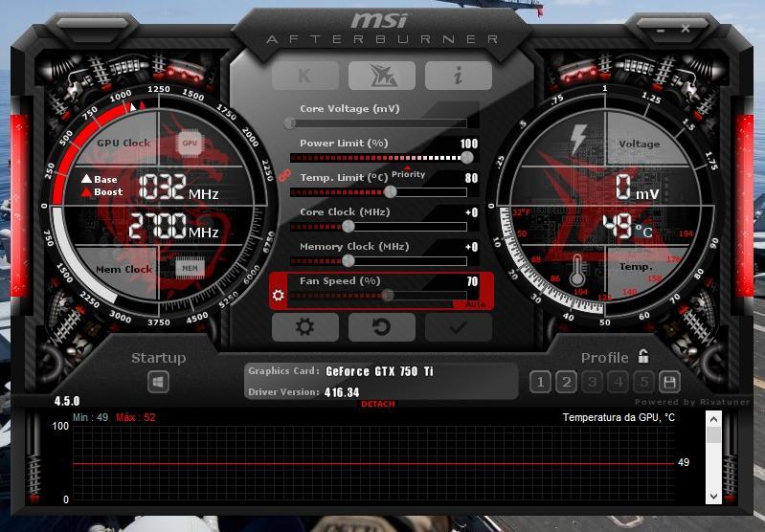Image resolution: width=765 pixels, height=532 pixels.
Task: Click the MEM chip icon
Action: point(190,268)
